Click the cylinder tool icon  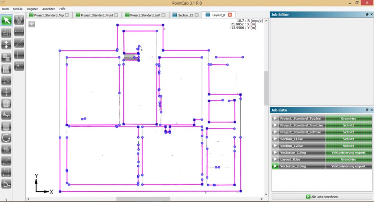[x=6, y=127]
